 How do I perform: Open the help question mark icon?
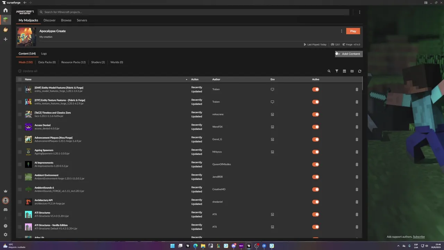tap(5, 226)
